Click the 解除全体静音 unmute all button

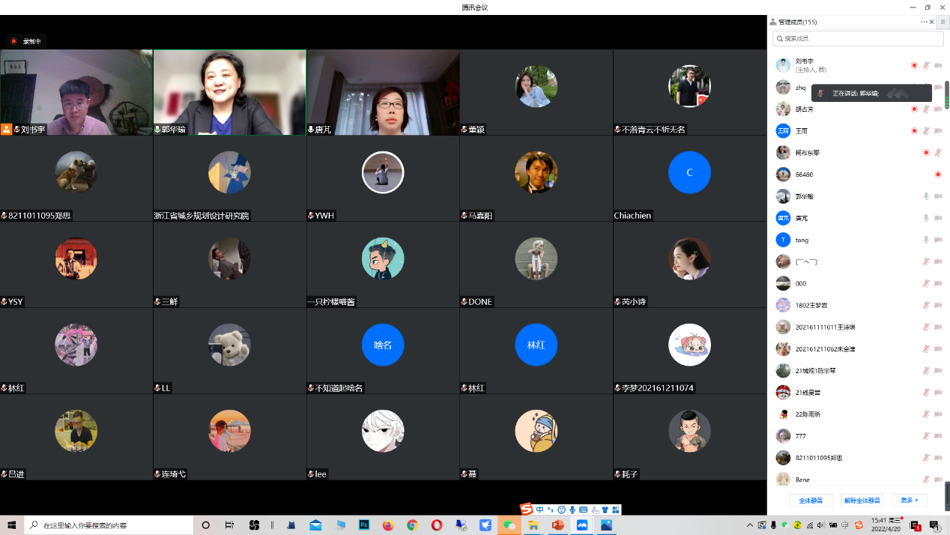click(862, 500)
